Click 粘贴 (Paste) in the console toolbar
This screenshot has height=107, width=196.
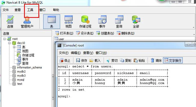click(139, 61)
